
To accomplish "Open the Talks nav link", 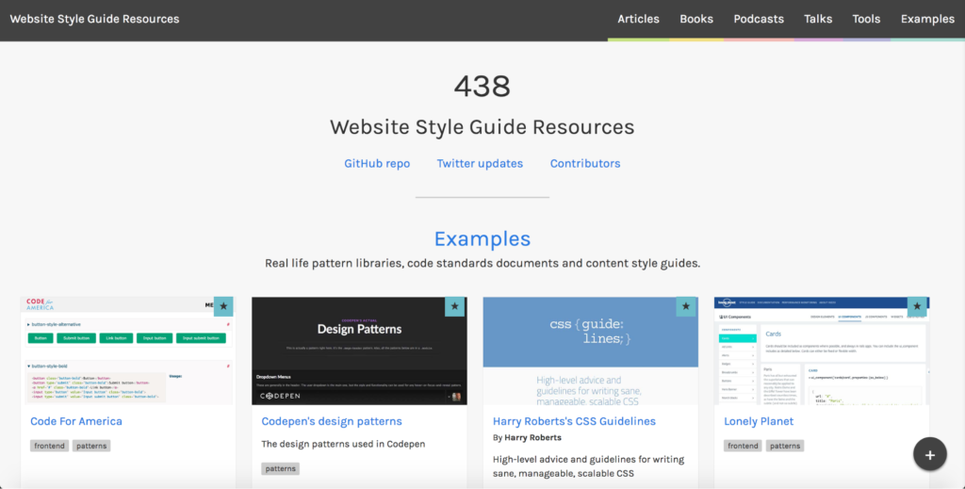I will 818,19.
